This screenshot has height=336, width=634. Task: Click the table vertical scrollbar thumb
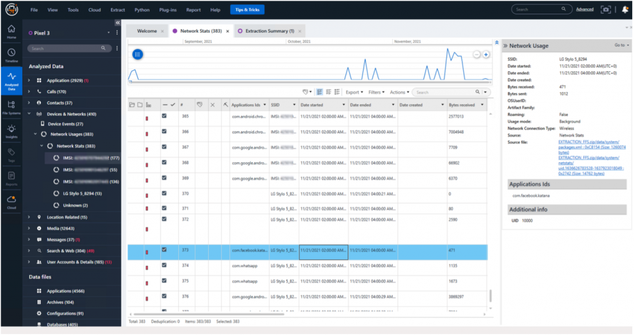point(490,296)
